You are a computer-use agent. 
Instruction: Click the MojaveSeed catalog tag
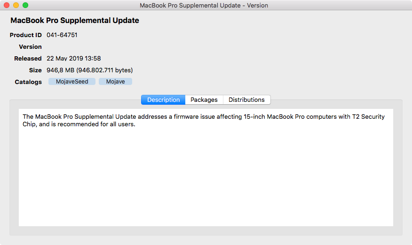[x=72, y=82]
